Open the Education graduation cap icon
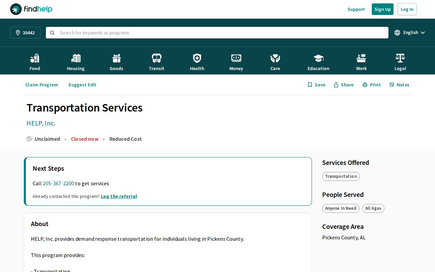Viewport: 435px width, 272px height. click(318, 58)
